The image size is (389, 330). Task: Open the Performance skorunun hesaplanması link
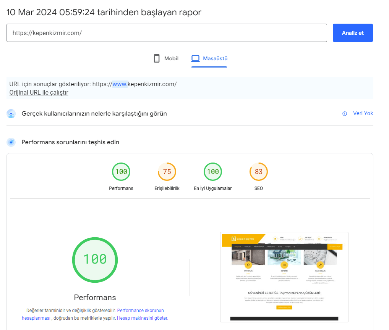click(140, 311)
